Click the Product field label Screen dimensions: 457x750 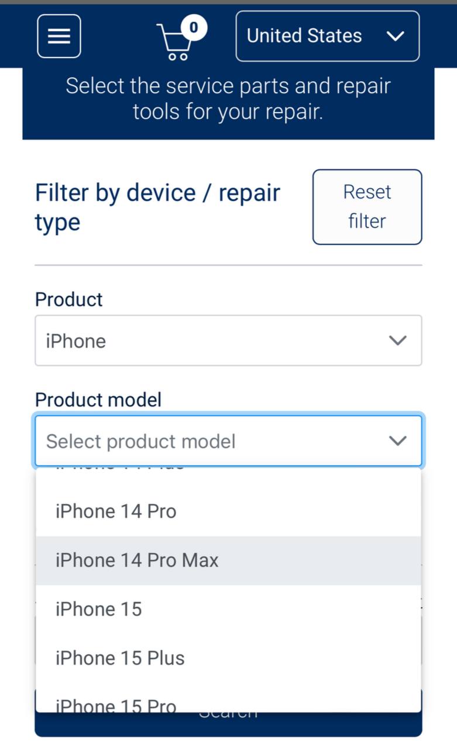point(69,299)
